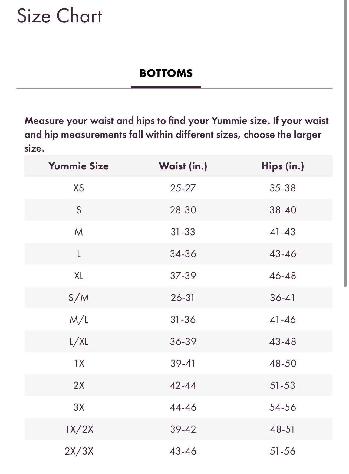Select the L size row label

point(78,254)
